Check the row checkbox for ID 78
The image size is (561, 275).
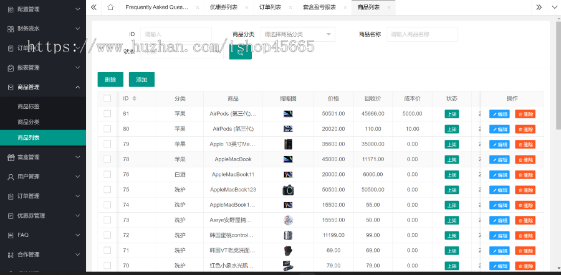[107, 159]
